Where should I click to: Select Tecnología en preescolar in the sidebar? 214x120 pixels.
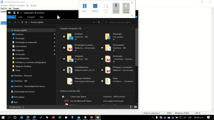pyautogui.click(x=26, y=42)
